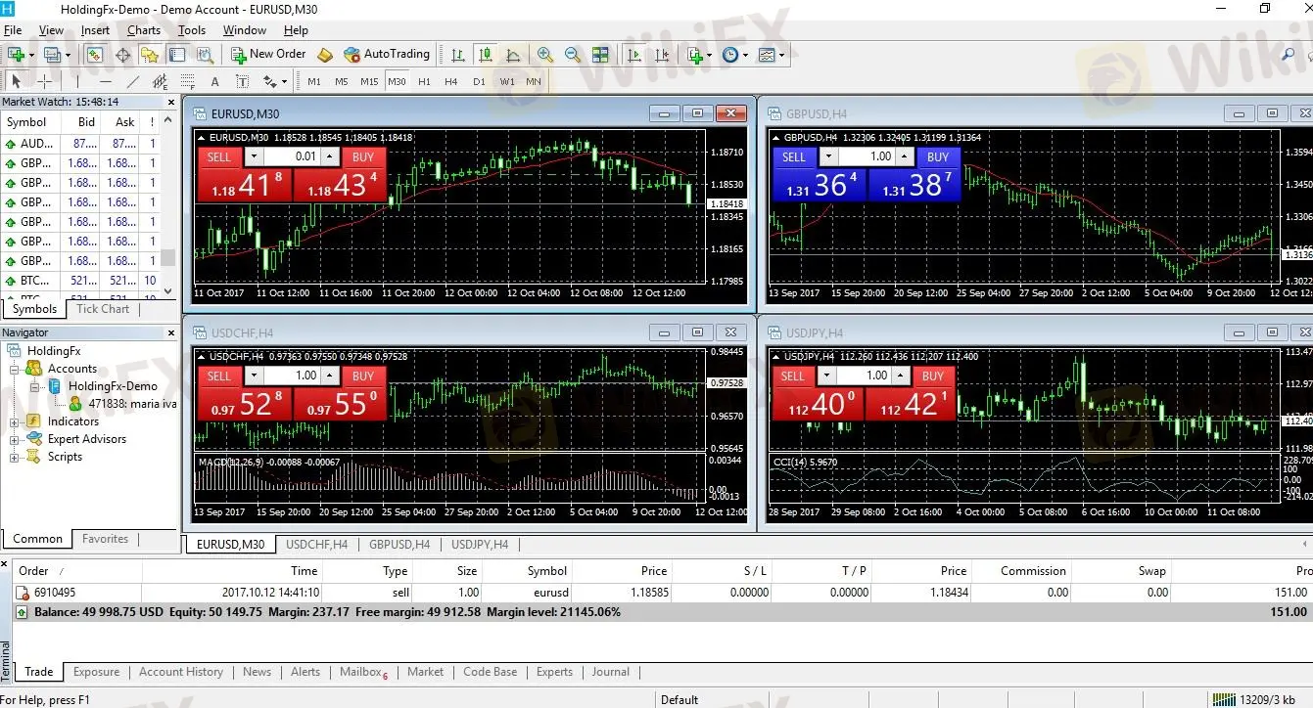Image resolution: width=1313 pixels, height=708 pixels.
Task: Click the New Order button
Action: (268, 55)
